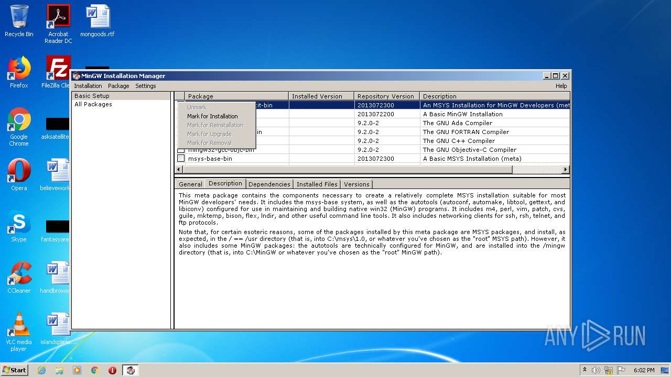Screen dimensions: 671x377
Task: Click the taskbar clock showing 6:02 PM
Action: [644, 370]
